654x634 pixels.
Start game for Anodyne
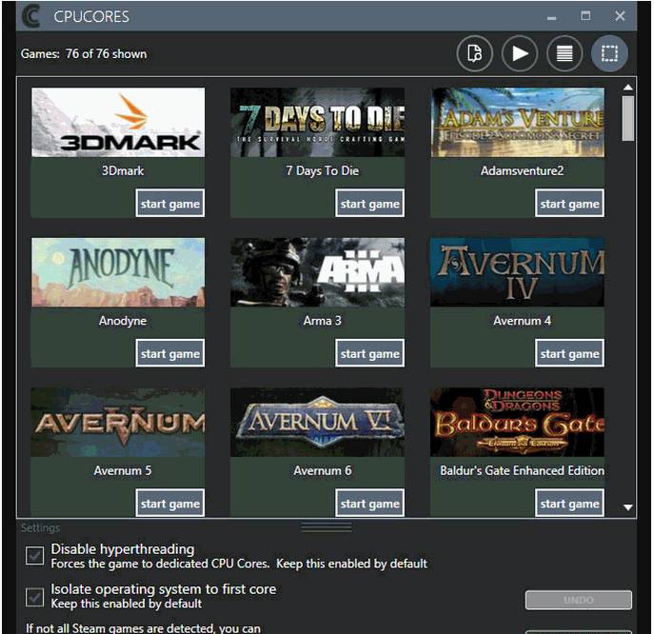coord(170,353)
